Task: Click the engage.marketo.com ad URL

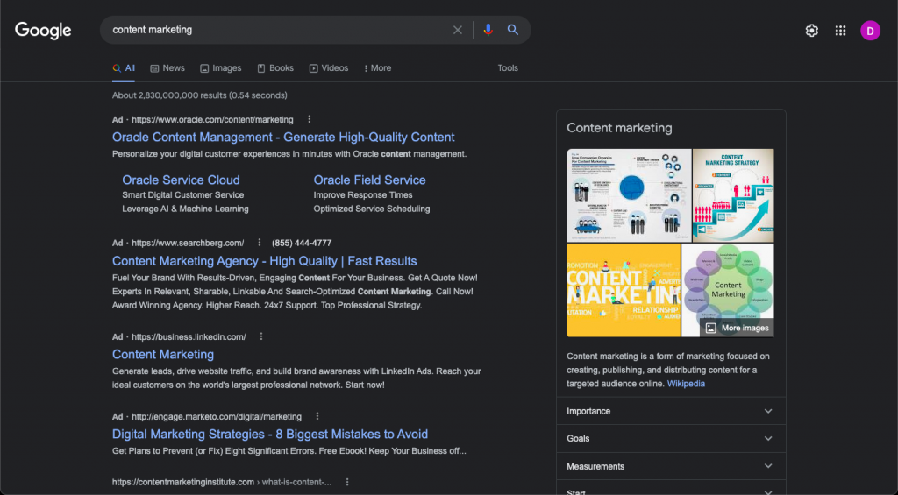Action: tap(217, 417)
